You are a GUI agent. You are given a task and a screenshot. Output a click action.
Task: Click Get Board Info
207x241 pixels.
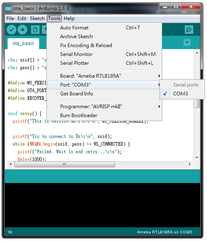(x=104, y=94)
